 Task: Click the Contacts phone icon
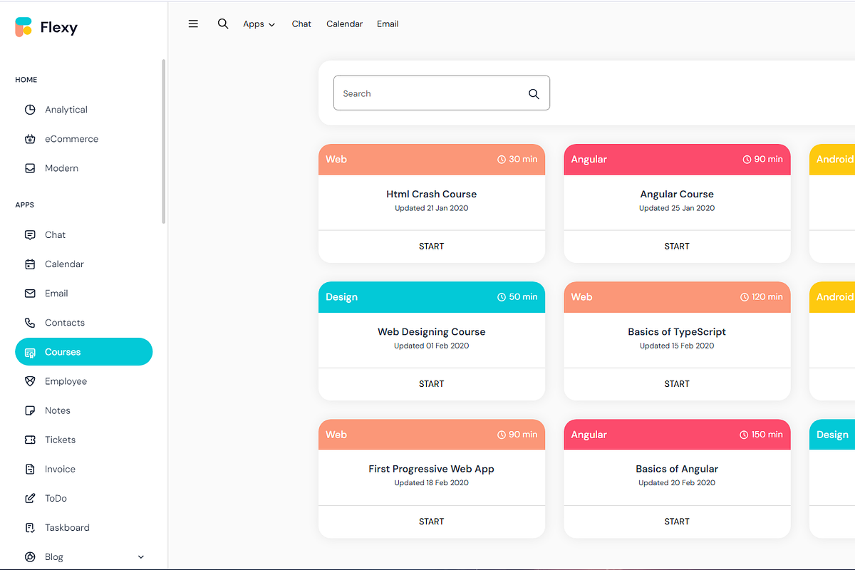pos(30,323)
